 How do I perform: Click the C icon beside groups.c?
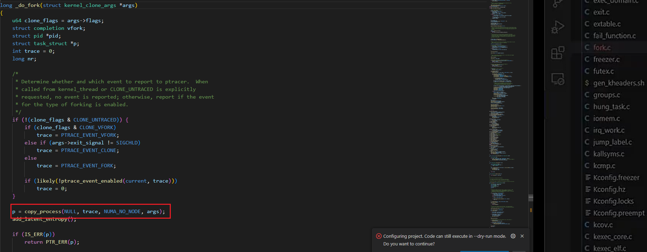[x=587, y=95]
